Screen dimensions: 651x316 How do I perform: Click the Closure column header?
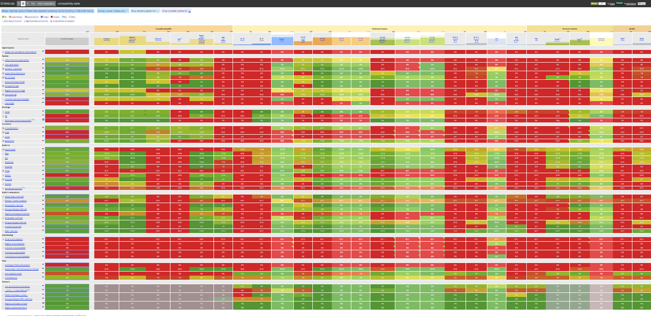tap(158, 40)
